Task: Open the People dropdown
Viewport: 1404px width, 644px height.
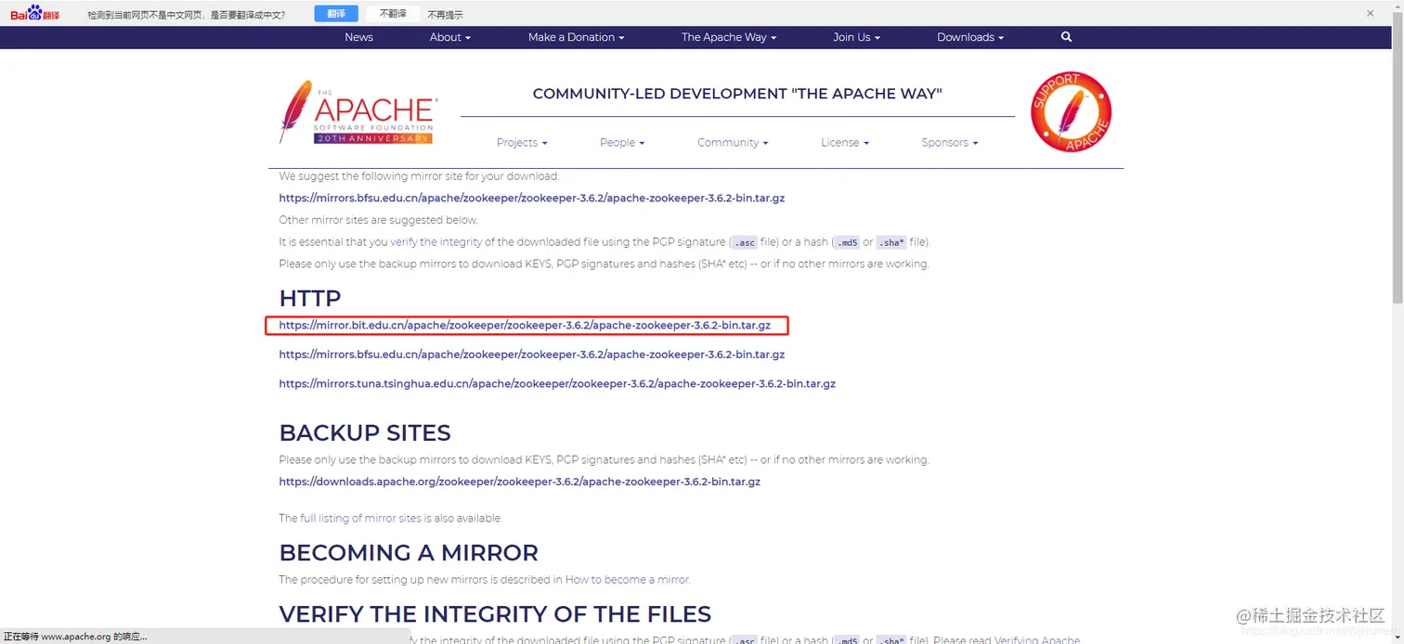Action: click(x=621, y=142)
